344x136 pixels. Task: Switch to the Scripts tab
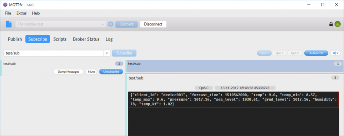[x=60, y=39]
